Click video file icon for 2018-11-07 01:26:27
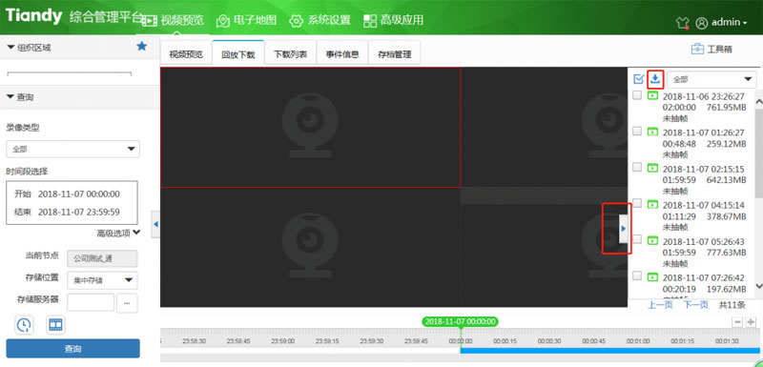Screen dimensions: 763x367 [652, 132]
